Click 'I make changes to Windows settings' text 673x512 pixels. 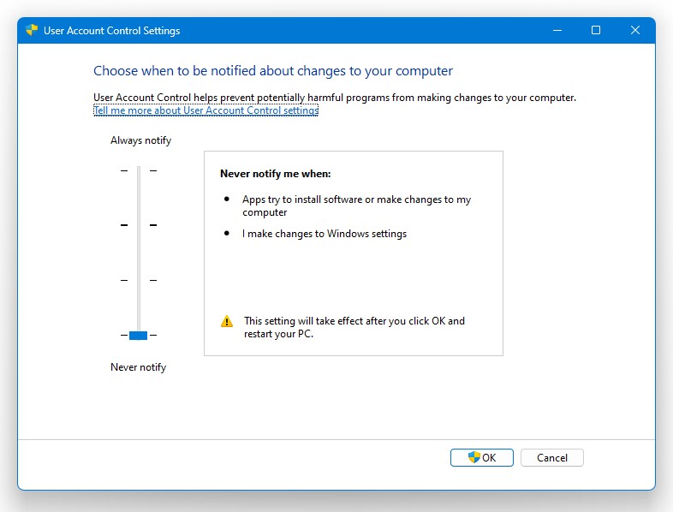click(325, 234)
